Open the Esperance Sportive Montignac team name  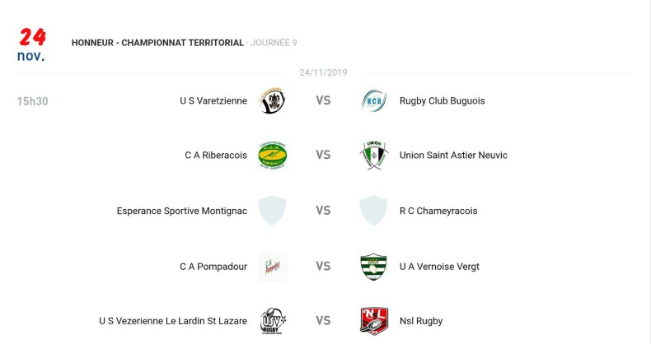click(x=182, y=211)
